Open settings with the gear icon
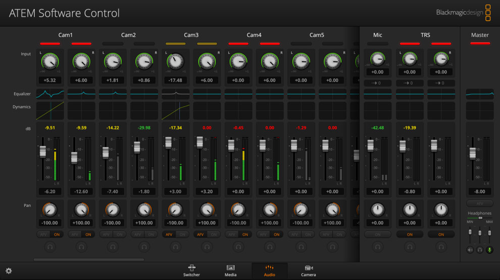The width and height of the screenshot is (500, 280). [x=9, y=271]
